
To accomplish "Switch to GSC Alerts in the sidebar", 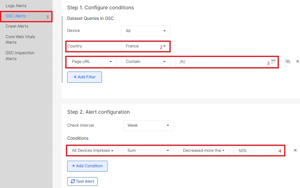I will click(16, 15).
